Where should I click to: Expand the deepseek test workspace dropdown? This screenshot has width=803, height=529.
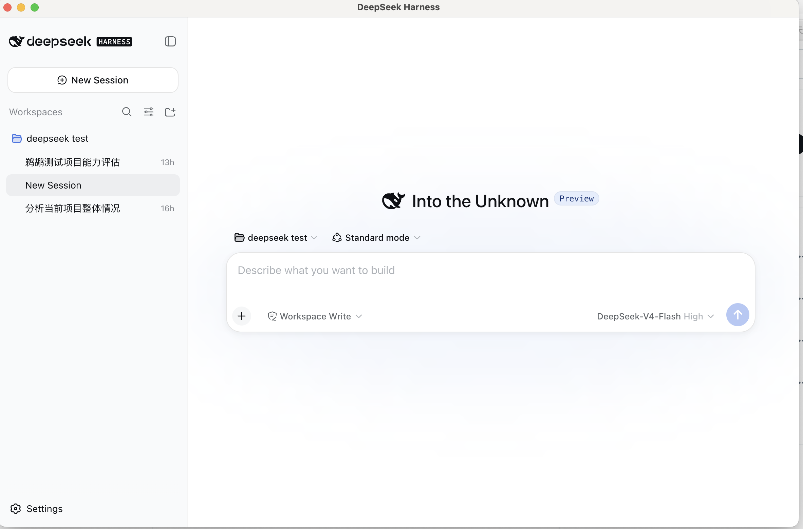click(275, 238)
